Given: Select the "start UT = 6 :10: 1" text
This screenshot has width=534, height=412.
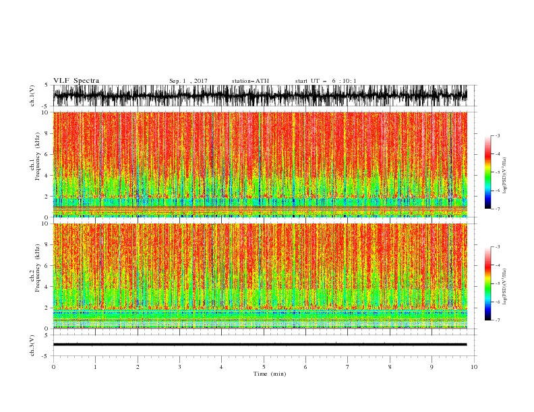Looking at the screenshot, I should [326, 81].
